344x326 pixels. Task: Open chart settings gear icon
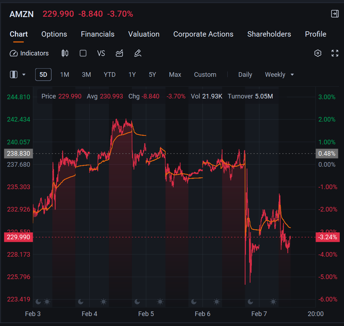click(x=318, y=53)
